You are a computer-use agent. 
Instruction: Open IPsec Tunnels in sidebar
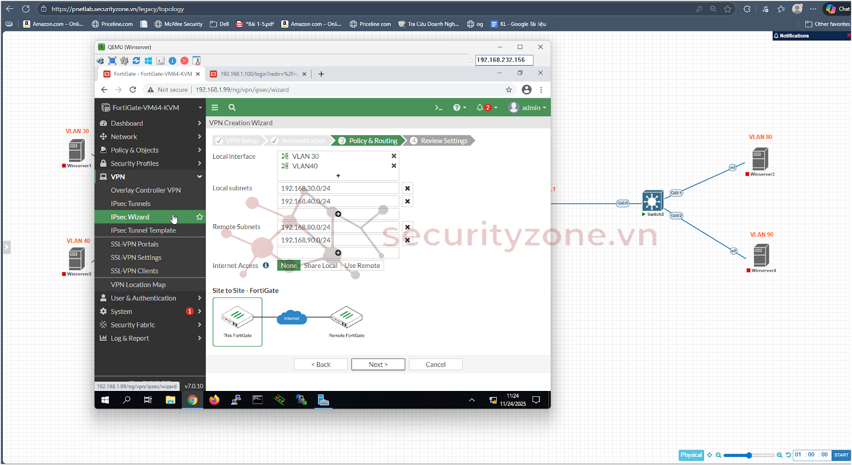click(130, 203)
